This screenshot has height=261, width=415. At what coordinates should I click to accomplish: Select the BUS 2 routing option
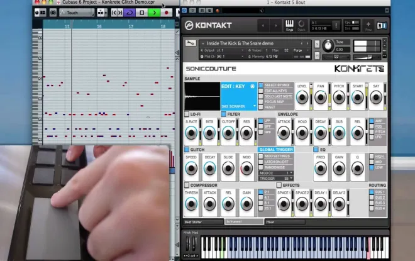coord(372,197)
